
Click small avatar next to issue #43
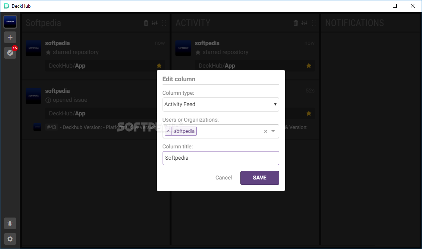(x=37, y=127)
